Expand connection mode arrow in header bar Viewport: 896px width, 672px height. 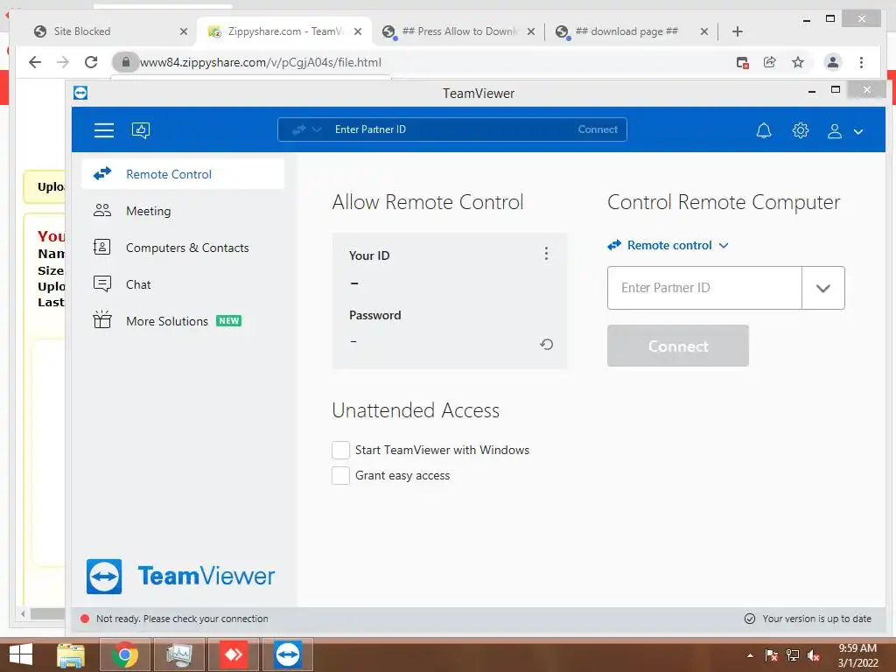317,129
